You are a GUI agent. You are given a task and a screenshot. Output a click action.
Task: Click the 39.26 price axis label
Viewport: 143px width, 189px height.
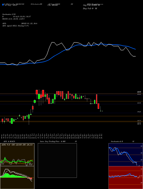coord(139,112)
